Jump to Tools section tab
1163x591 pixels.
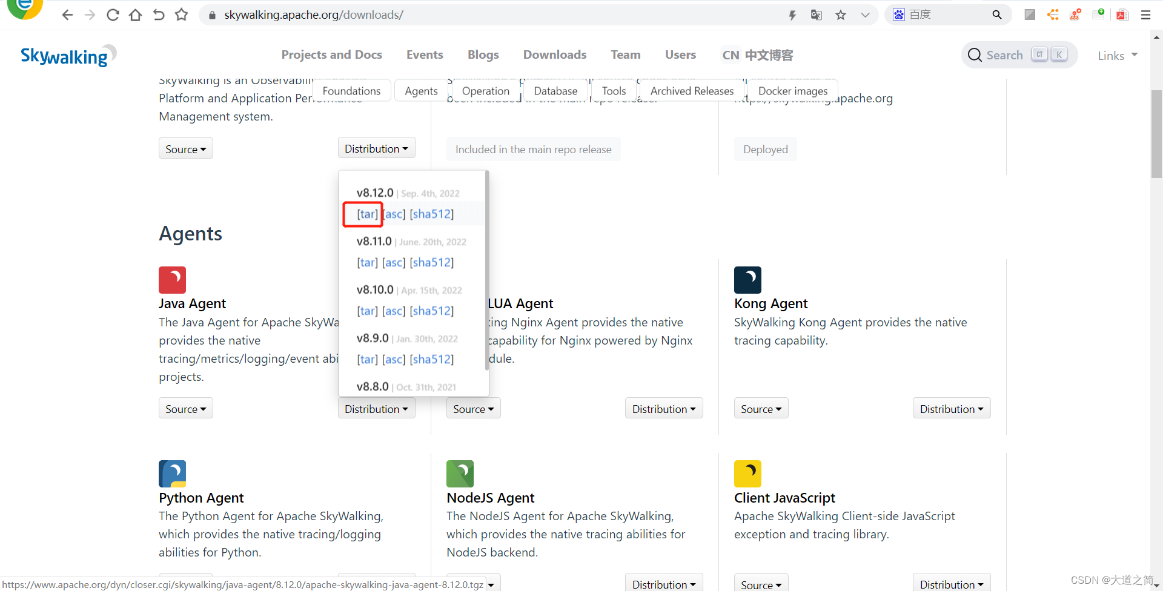click(614, 91)
